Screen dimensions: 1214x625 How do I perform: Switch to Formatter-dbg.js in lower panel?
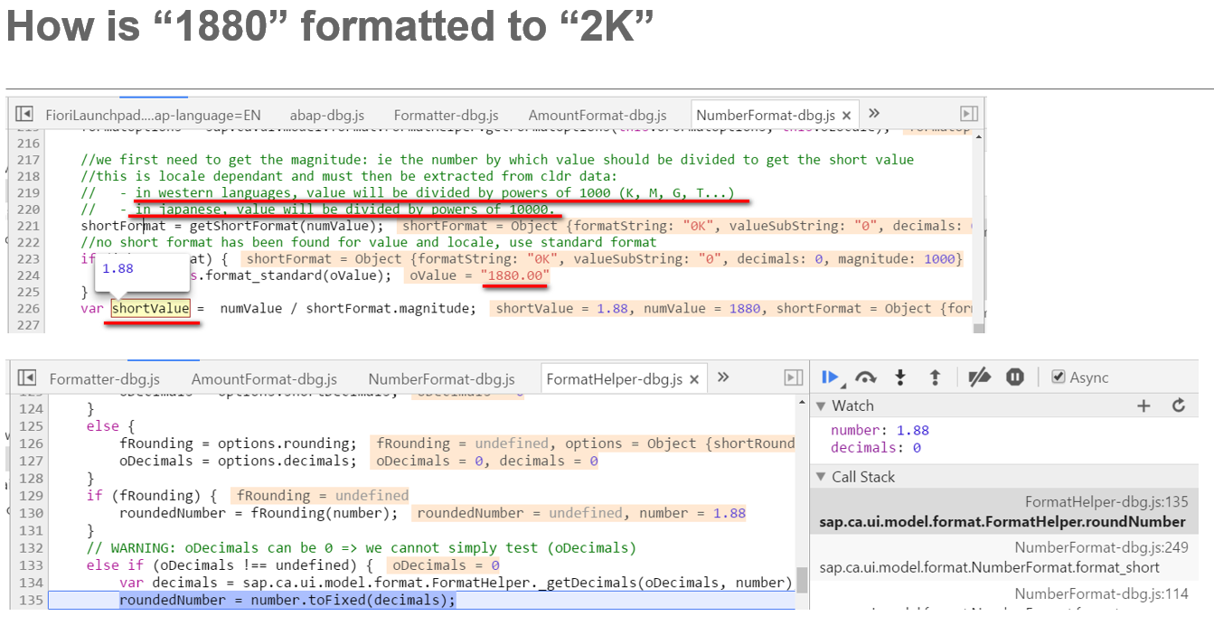point(105,379)
